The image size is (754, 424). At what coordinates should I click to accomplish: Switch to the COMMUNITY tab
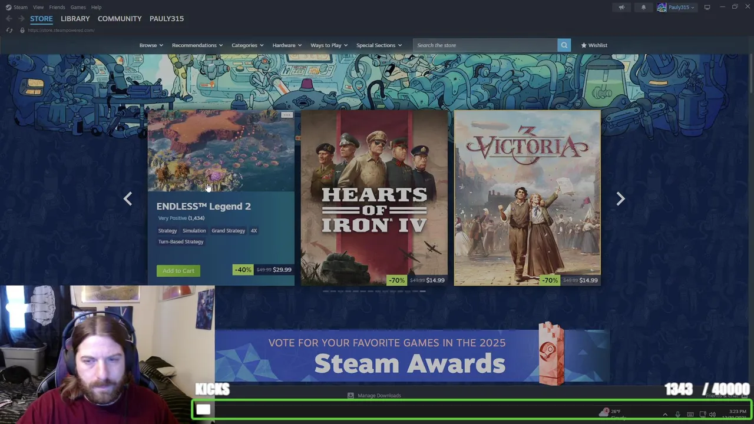pyautogui.click(x=120, y=19)
